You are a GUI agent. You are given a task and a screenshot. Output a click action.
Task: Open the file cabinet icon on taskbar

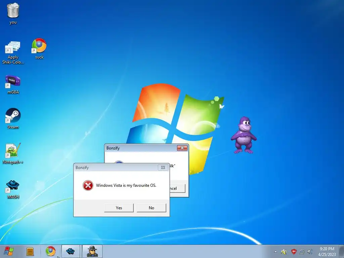[30, 251]
